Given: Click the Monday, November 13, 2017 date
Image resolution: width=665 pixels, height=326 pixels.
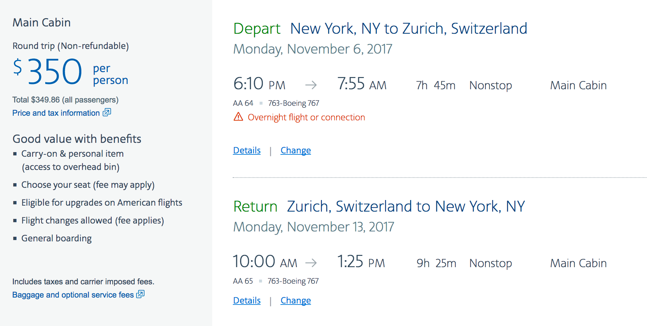Looking at the screenshot, I should (x=313, y=227).
